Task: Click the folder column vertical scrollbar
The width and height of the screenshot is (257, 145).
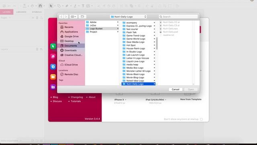Action: point(157,43)
